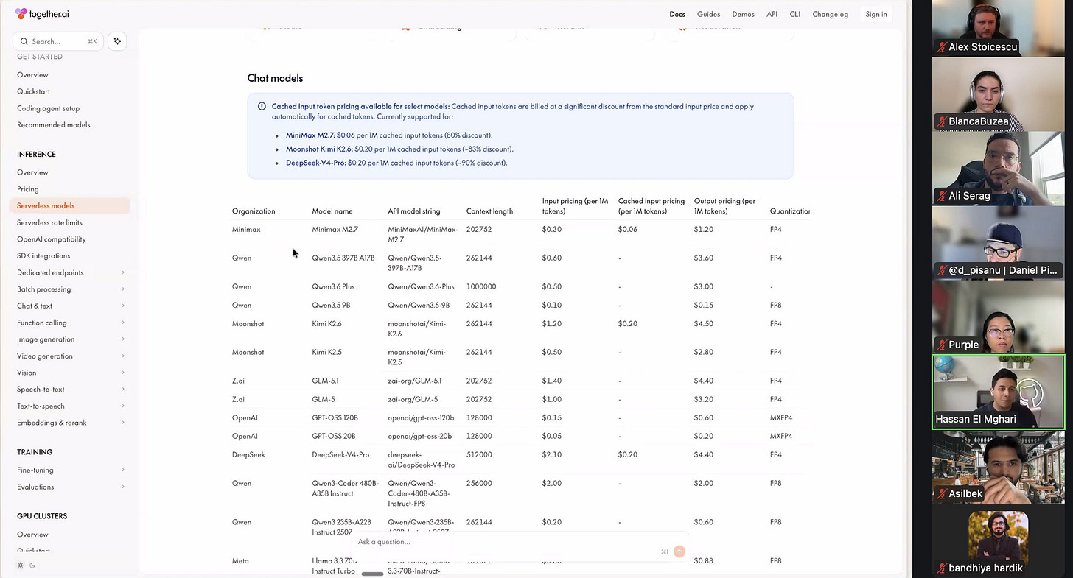The width and height of the screenshot is (1073, 578).
Task: Click the Search docs field
Action: point(59,41)
